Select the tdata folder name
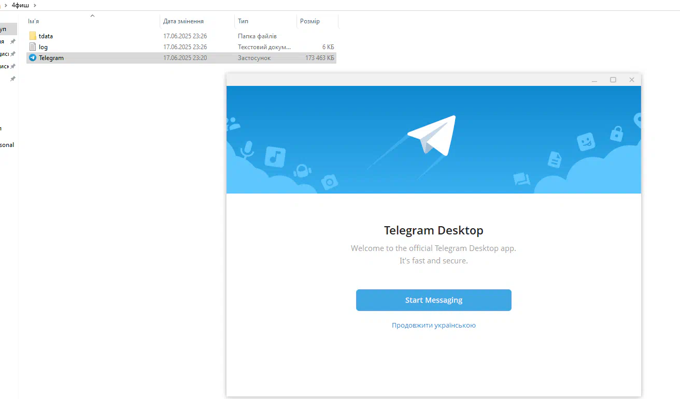This screenshot has height=399, width=680. click(46, 36)
